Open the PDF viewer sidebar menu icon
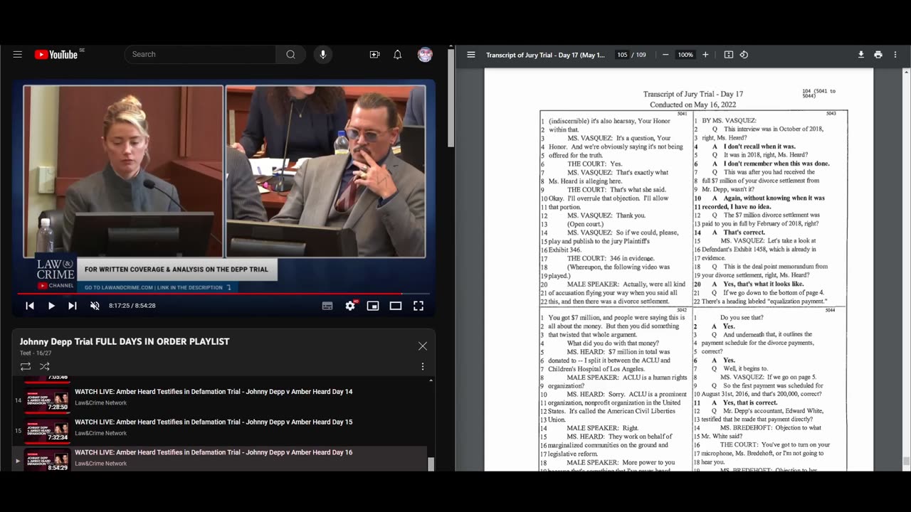Image resolution: width=911 pixels, height=512 pixels. pyautogui.click(x=471, y=55)
